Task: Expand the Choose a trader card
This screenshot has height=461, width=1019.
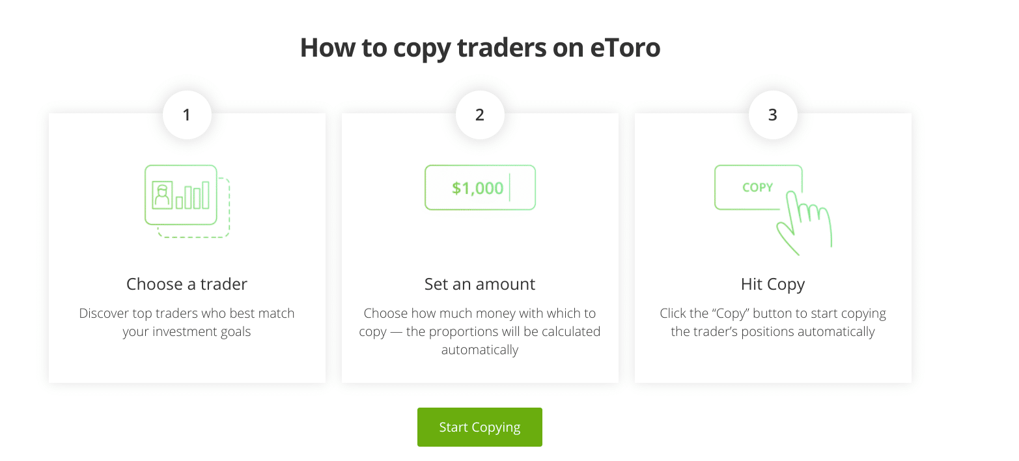Action: click(187, 247)
